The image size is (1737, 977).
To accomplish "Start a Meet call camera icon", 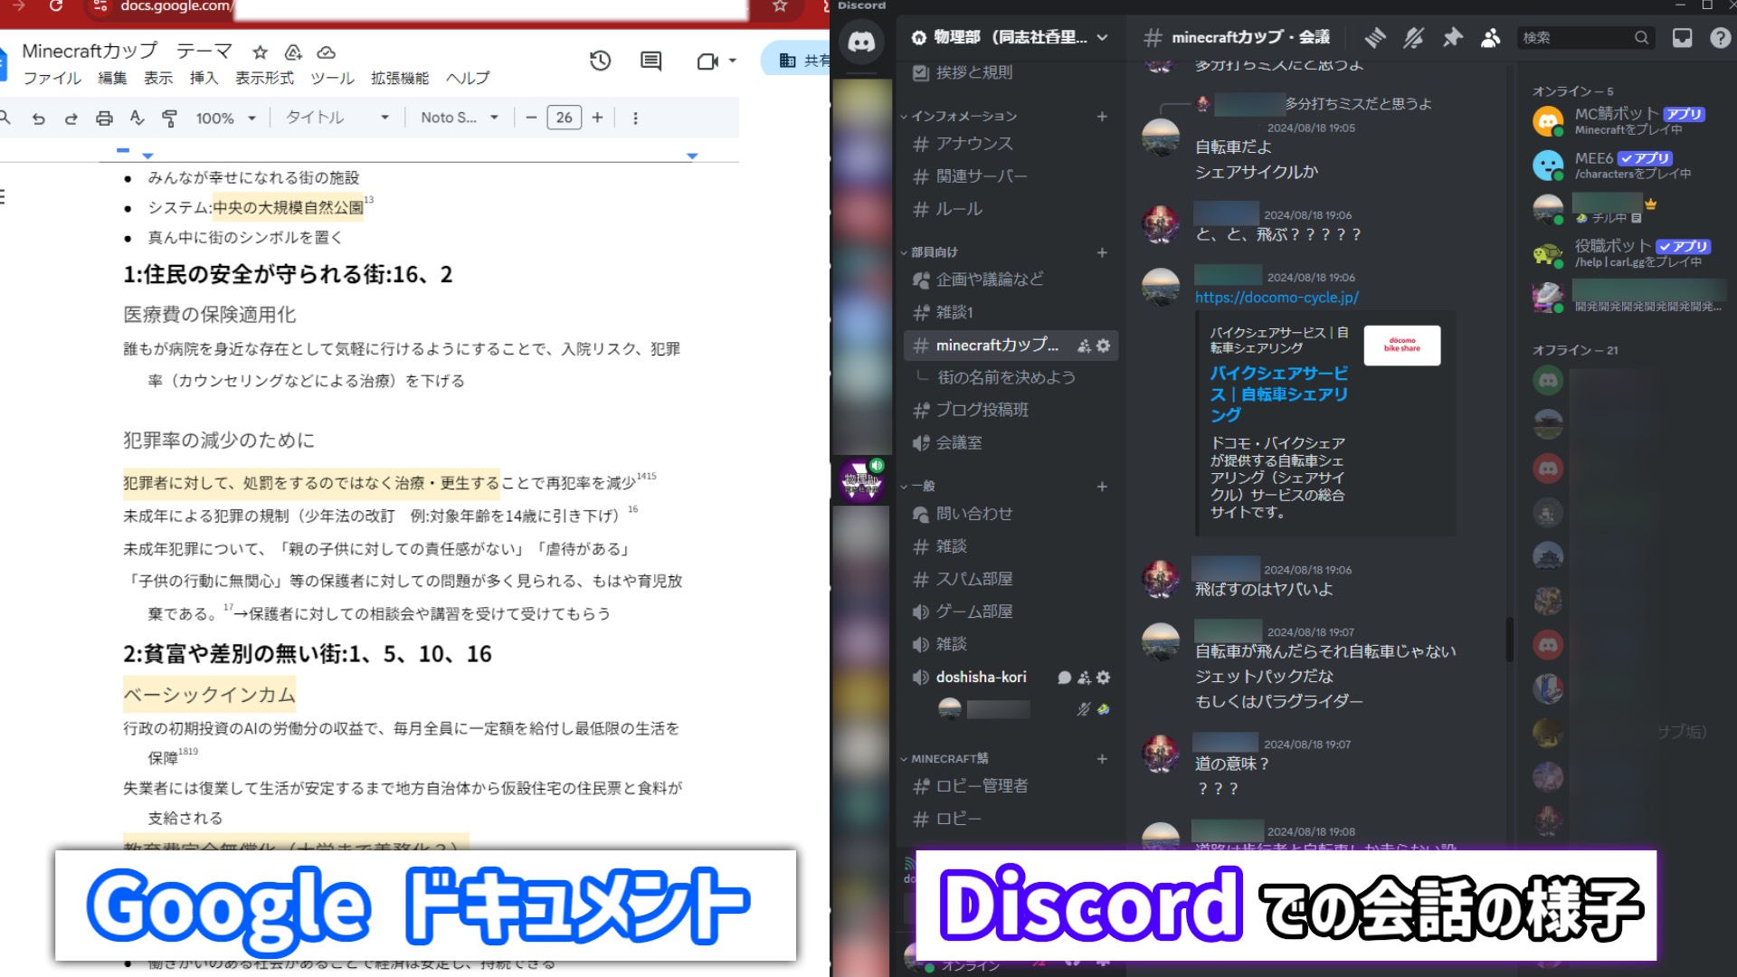I will [707, 61].
